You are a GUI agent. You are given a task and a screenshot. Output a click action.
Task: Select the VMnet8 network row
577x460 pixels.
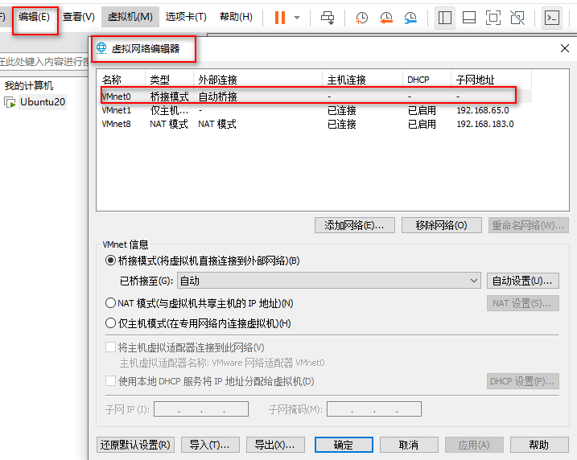pyautogui.click(x=315, y=124)
